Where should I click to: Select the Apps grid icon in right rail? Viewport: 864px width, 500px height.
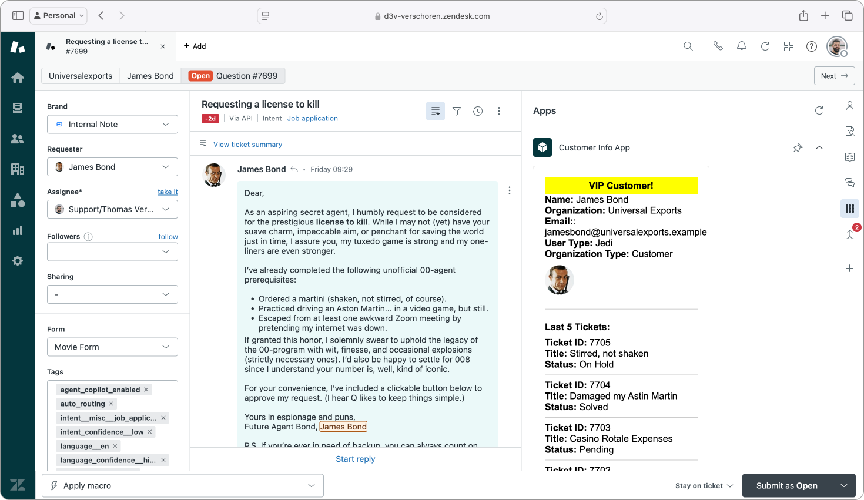[x=850, y=209]
